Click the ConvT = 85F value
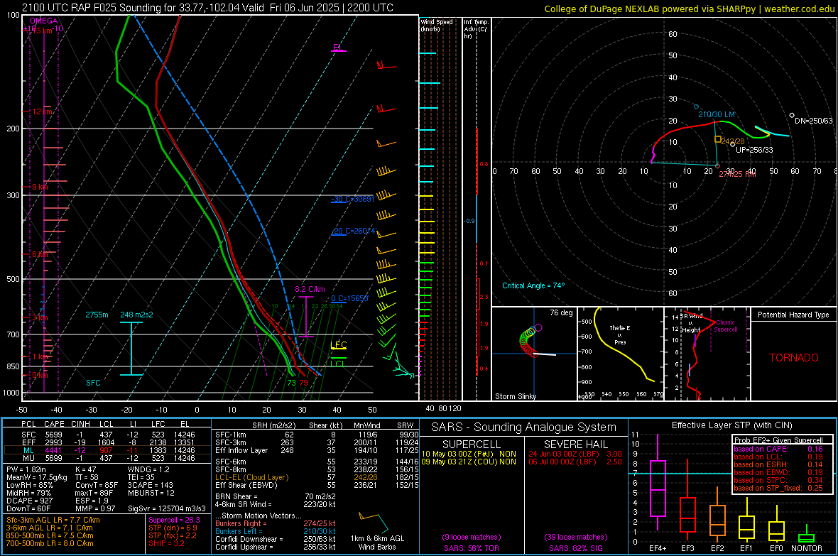 click(x=97, y=486)
